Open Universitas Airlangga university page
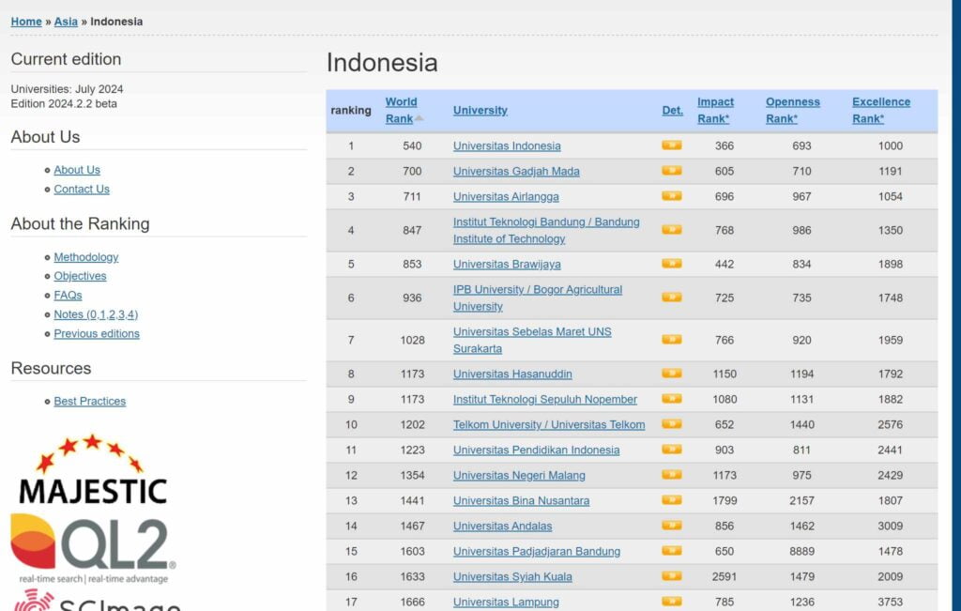This screenshot has width=961, height=611. (x=507, y=196)
